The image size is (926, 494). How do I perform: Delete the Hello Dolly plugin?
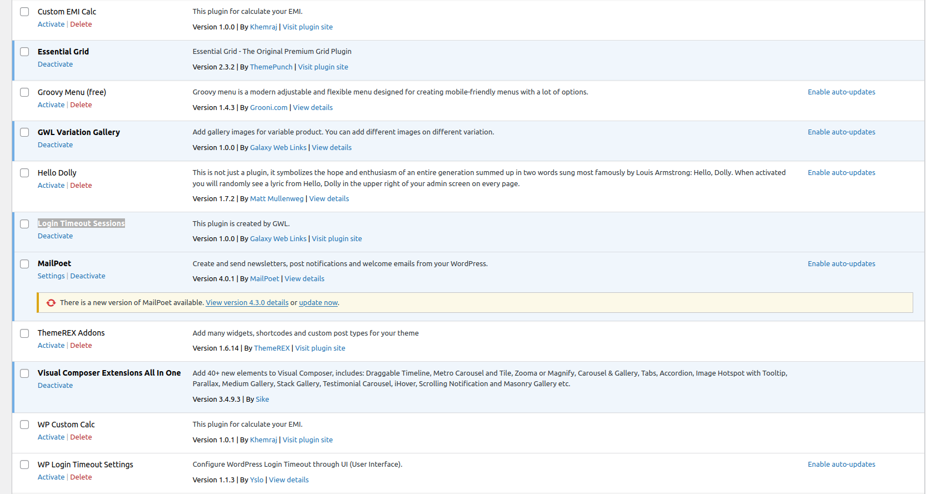(81, 186)
